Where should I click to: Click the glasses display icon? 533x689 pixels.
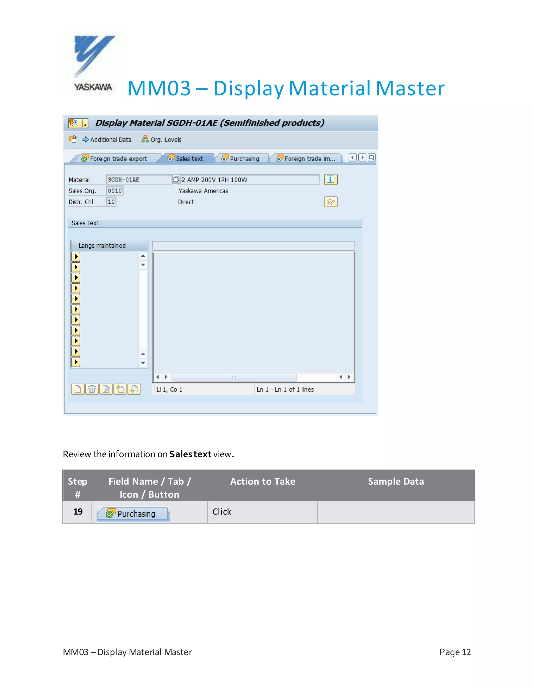click(x=331, y=201)
